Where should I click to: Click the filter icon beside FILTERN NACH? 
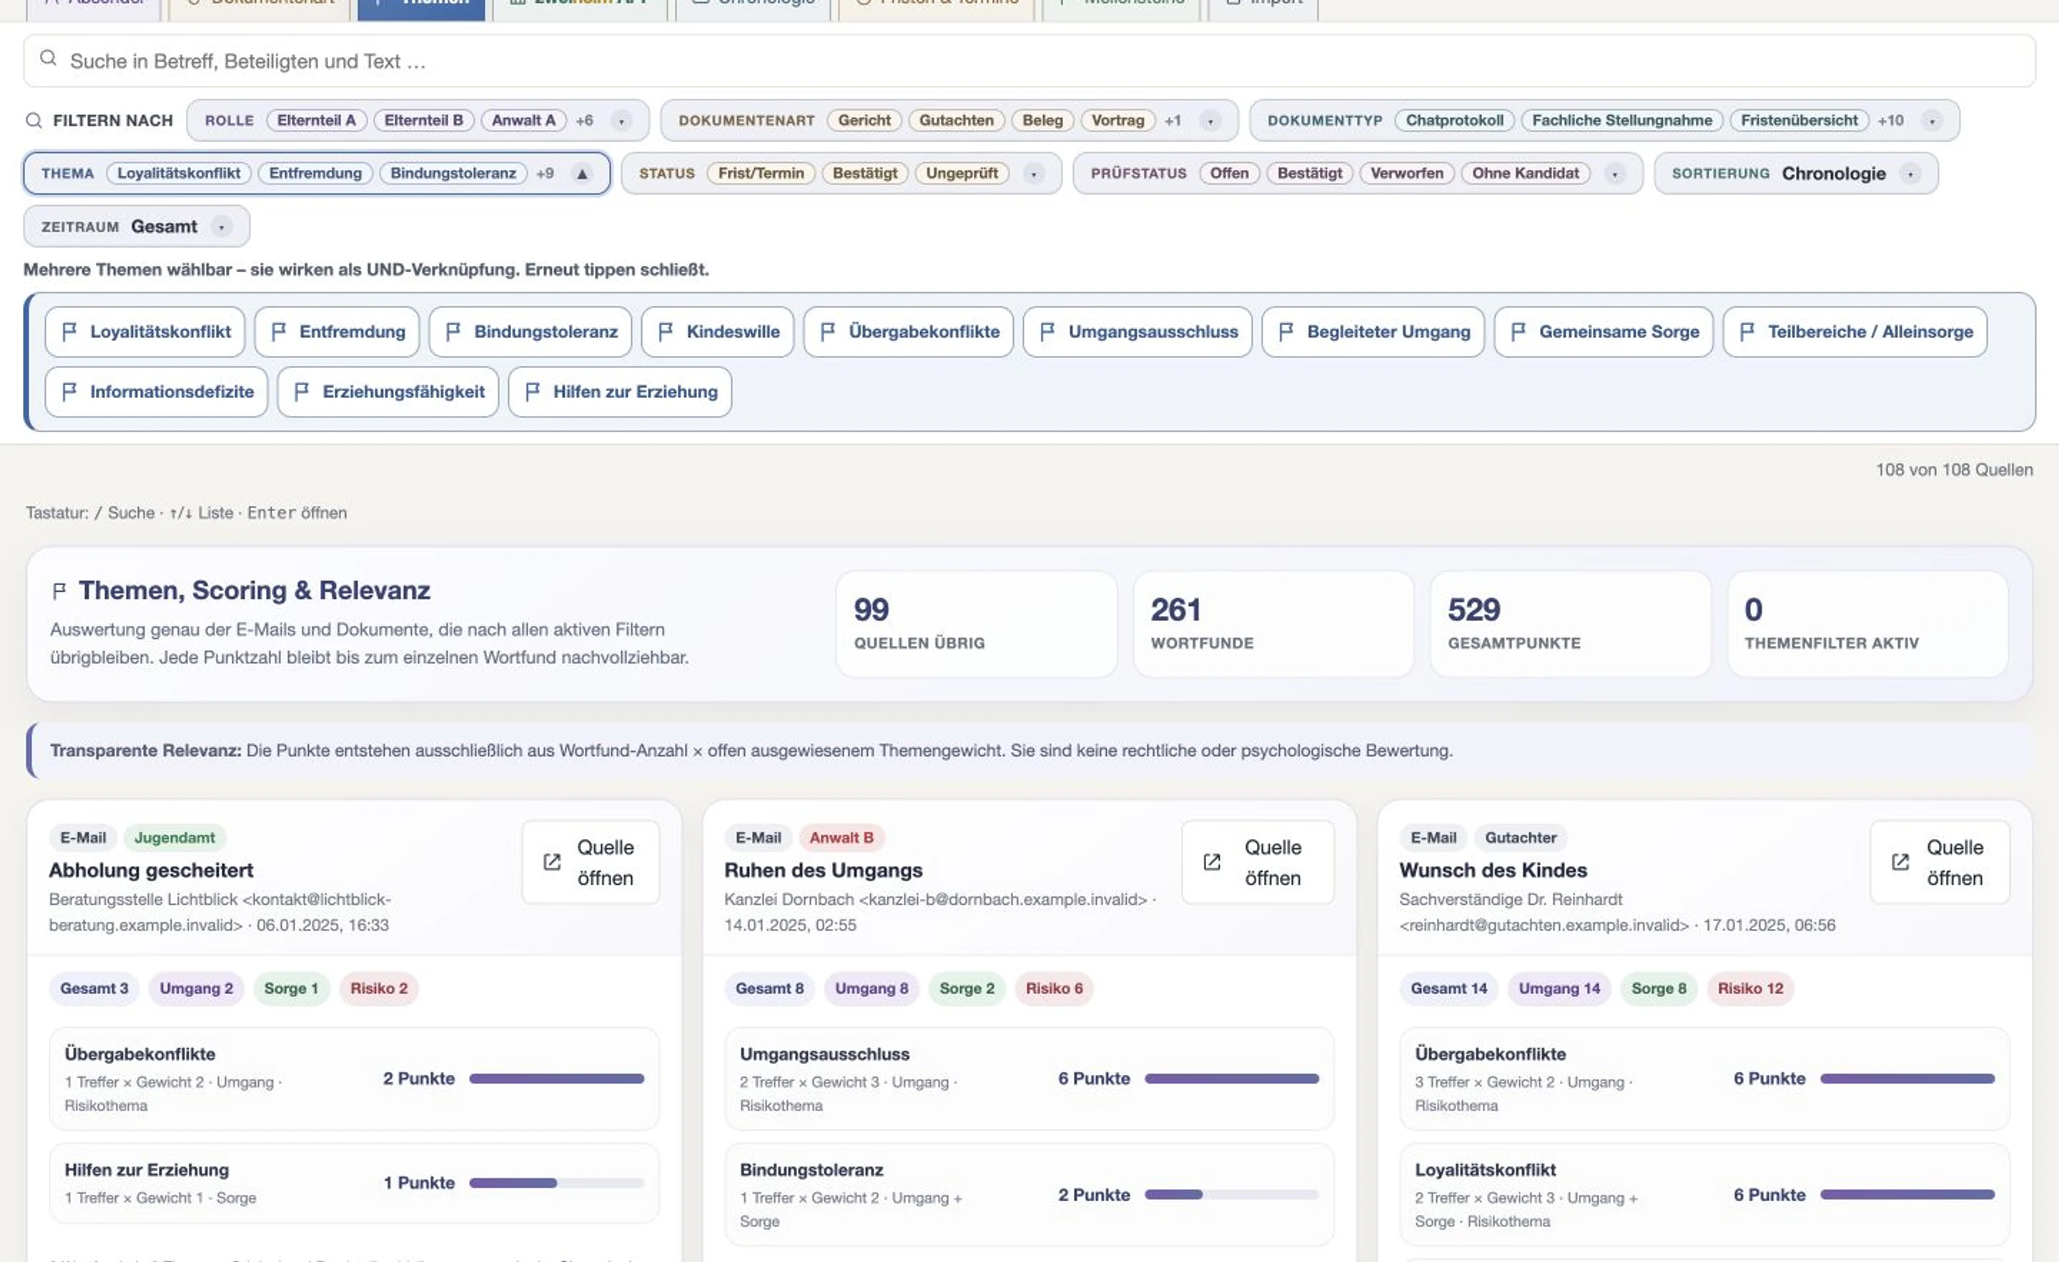(34, 120)
